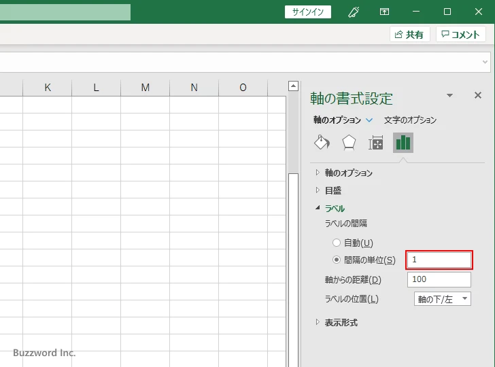This screenshot has width=495, height=367.
Task: Open the ribbon display options icon
Action: click(x=384, y=12)
